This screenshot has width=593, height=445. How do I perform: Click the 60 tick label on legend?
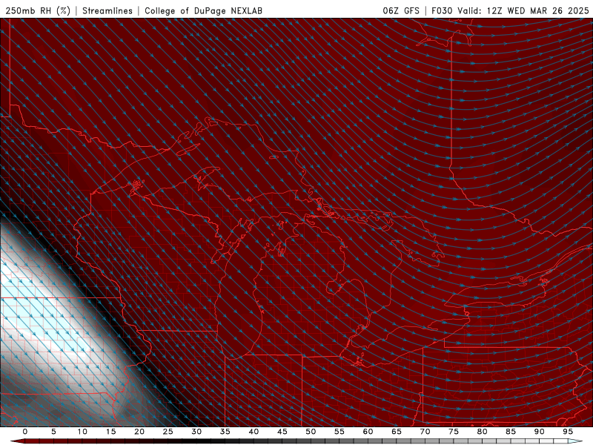coord(368,432)
